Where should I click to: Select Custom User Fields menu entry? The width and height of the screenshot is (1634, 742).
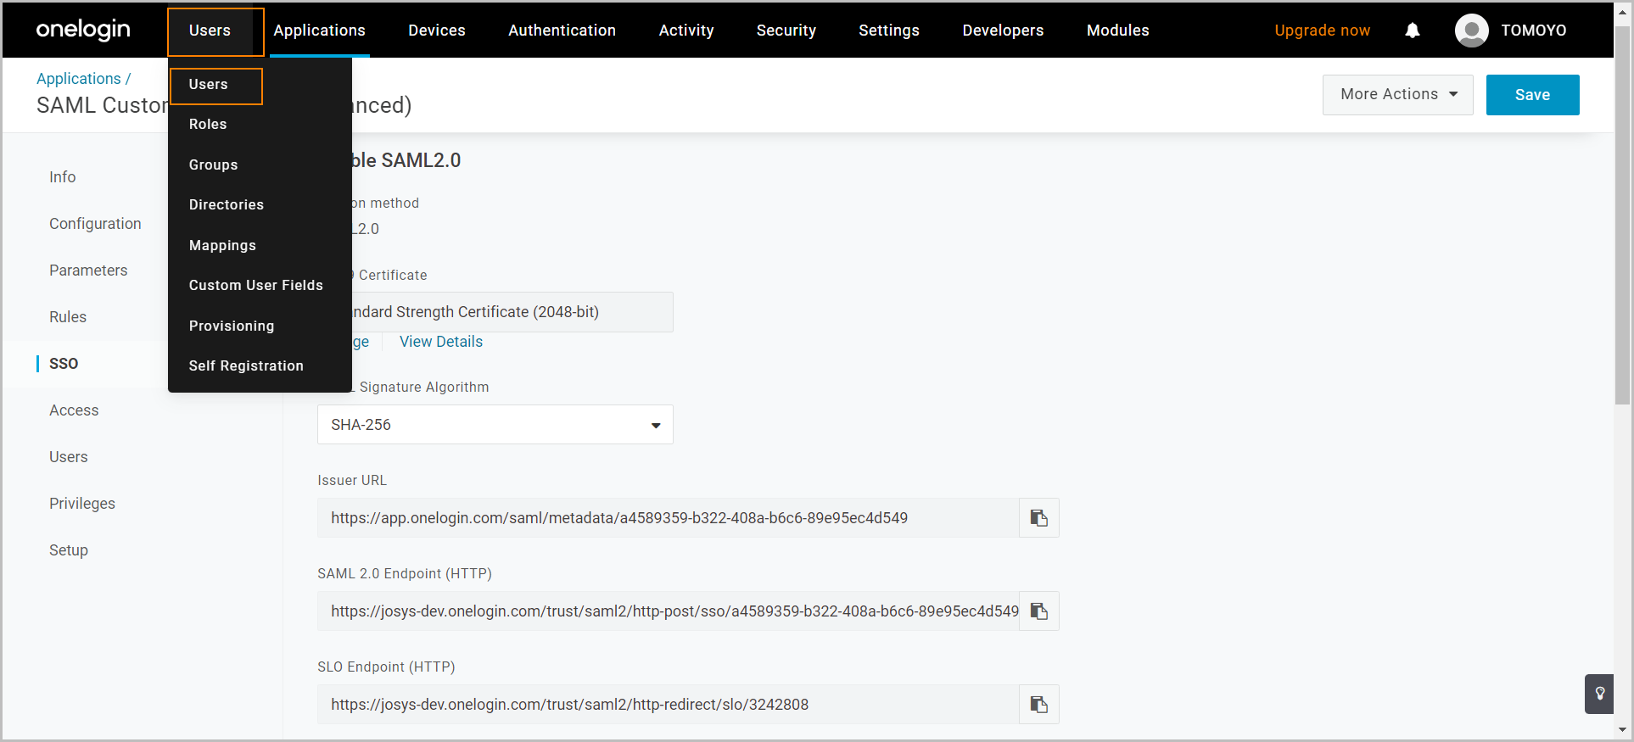[256, 286]
